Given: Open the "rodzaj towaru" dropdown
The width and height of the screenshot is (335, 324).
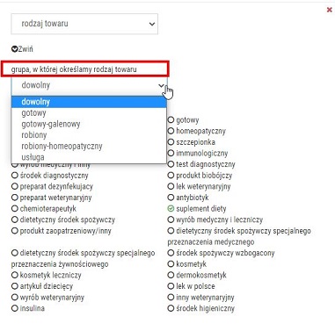Looking at the screenshot, I should click(84, 24).
